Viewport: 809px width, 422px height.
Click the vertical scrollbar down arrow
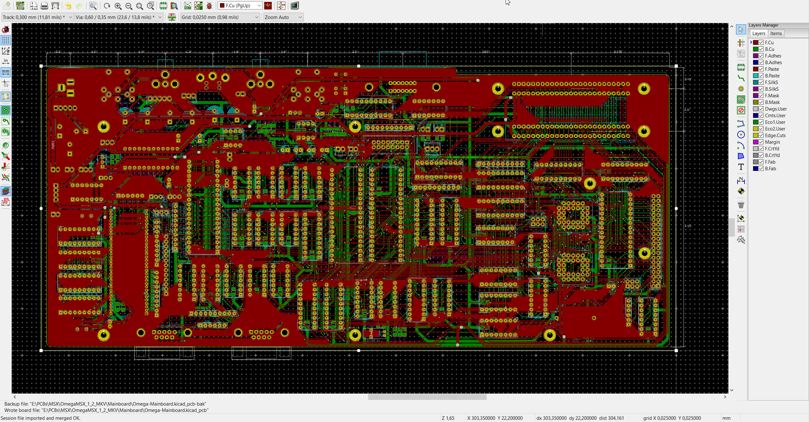click(x=732, y=390)
